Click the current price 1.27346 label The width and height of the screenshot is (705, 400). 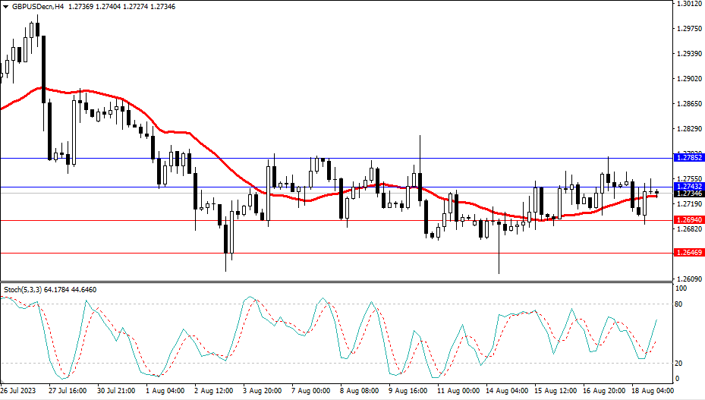pos(689,194)
